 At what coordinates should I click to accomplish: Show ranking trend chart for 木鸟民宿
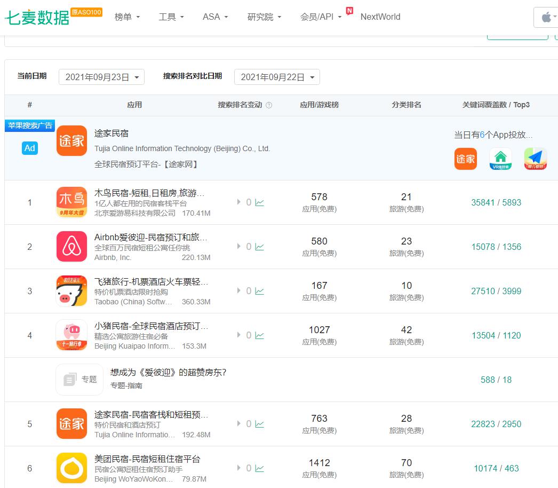tap(259, 203)
